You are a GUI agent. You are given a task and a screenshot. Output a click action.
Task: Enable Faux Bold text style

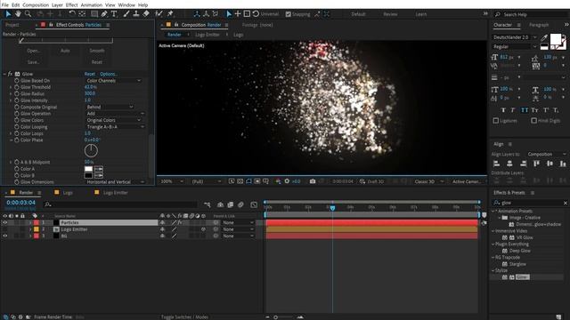(x=503, y=110)
